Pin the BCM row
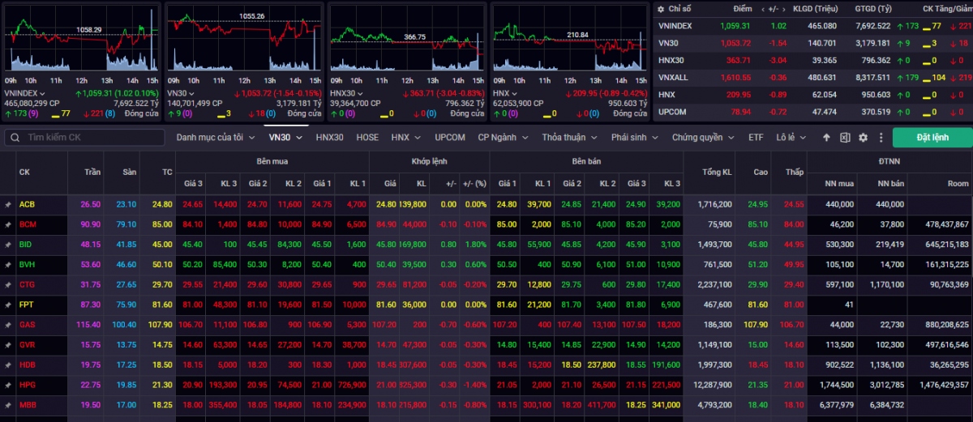973x422 pixels. pos(8,224)
